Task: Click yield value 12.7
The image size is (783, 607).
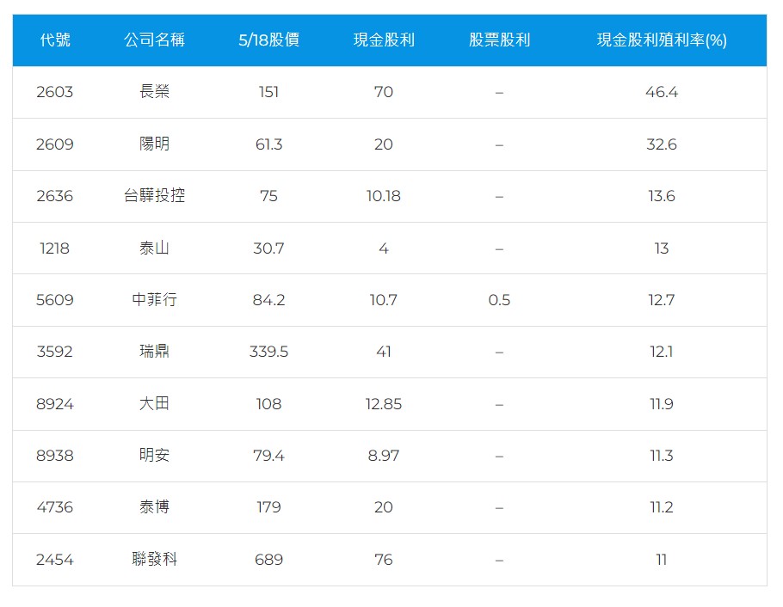Action: tap(662, 299)
